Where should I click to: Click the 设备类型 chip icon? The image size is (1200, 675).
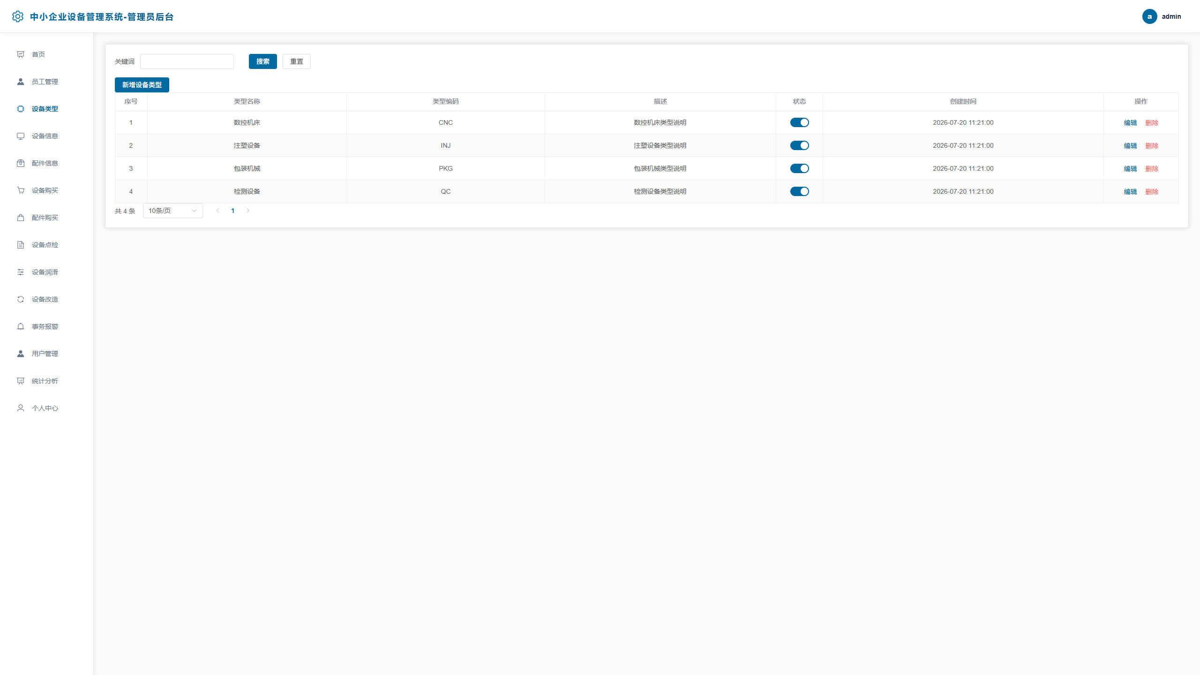21,109
